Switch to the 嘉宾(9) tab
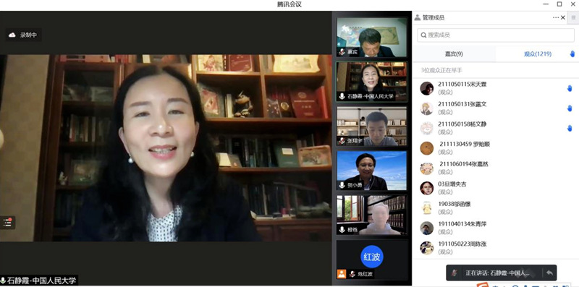Viewport: 579px width, 287px height. point(454,54)
